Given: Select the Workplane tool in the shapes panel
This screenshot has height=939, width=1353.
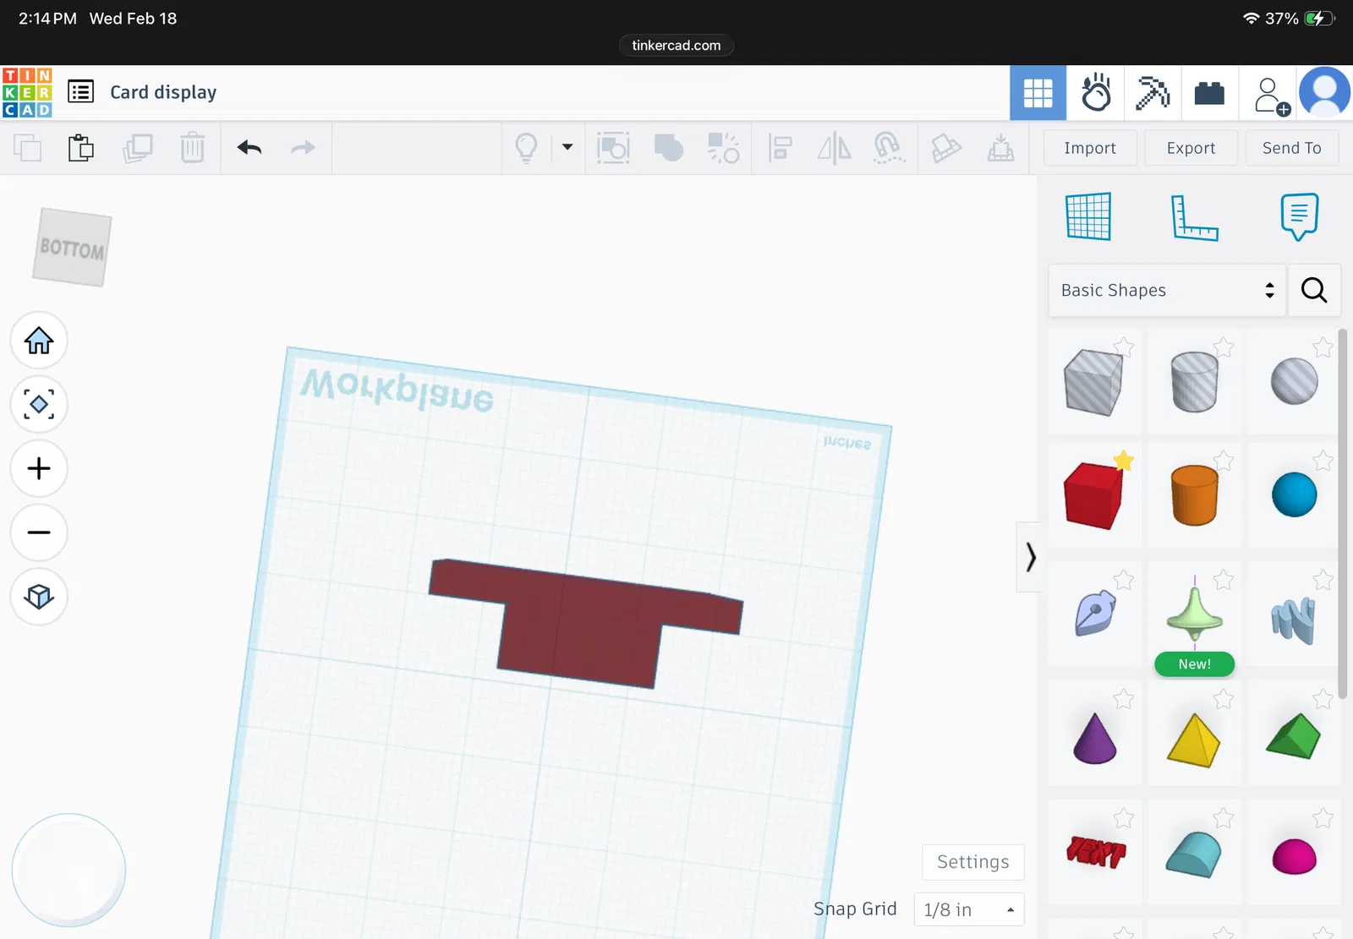Looking at the screenshot, I should pos(1088,216).
